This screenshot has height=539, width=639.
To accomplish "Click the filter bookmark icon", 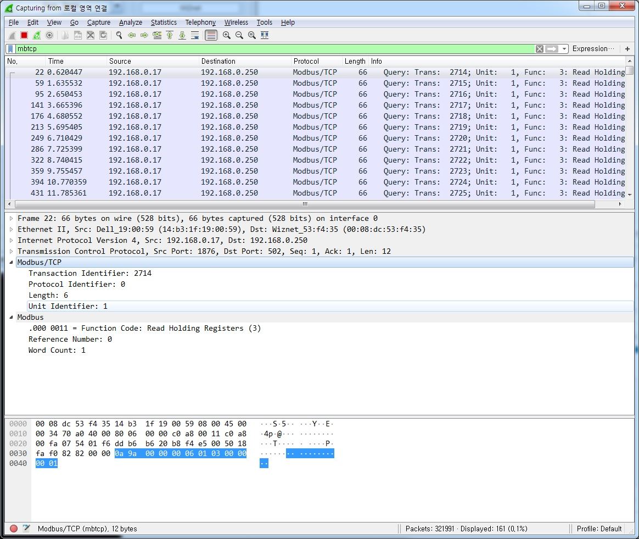I will coord(10,49).
